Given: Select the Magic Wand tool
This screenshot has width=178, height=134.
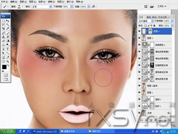Looking at the screenshot, I should 8,25.
